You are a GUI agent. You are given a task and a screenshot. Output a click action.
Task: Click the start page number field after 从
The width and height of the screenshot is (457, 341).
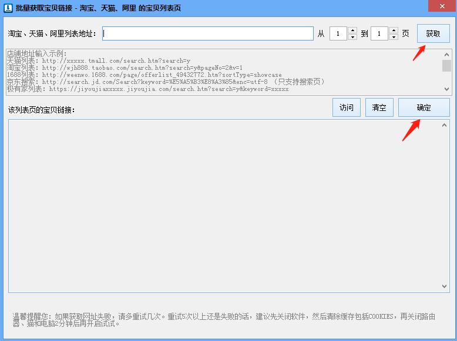pos(338,33)
